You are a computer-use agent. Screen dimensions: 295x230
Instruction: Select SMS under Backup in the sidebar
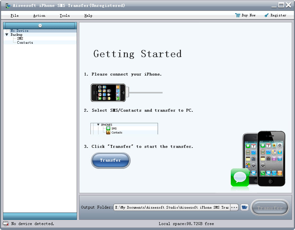tap(20, 38)
